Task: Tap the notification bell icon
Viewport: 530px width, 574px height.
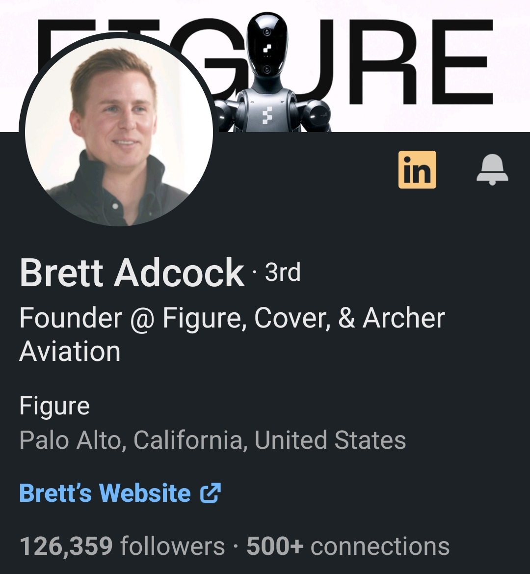Action: 492,169
